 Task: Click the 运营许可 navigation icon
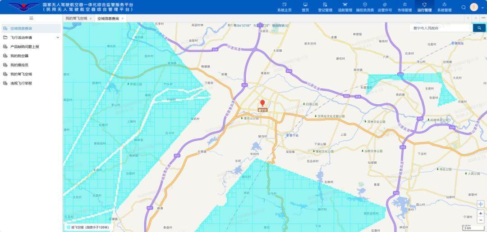[385, 7]
